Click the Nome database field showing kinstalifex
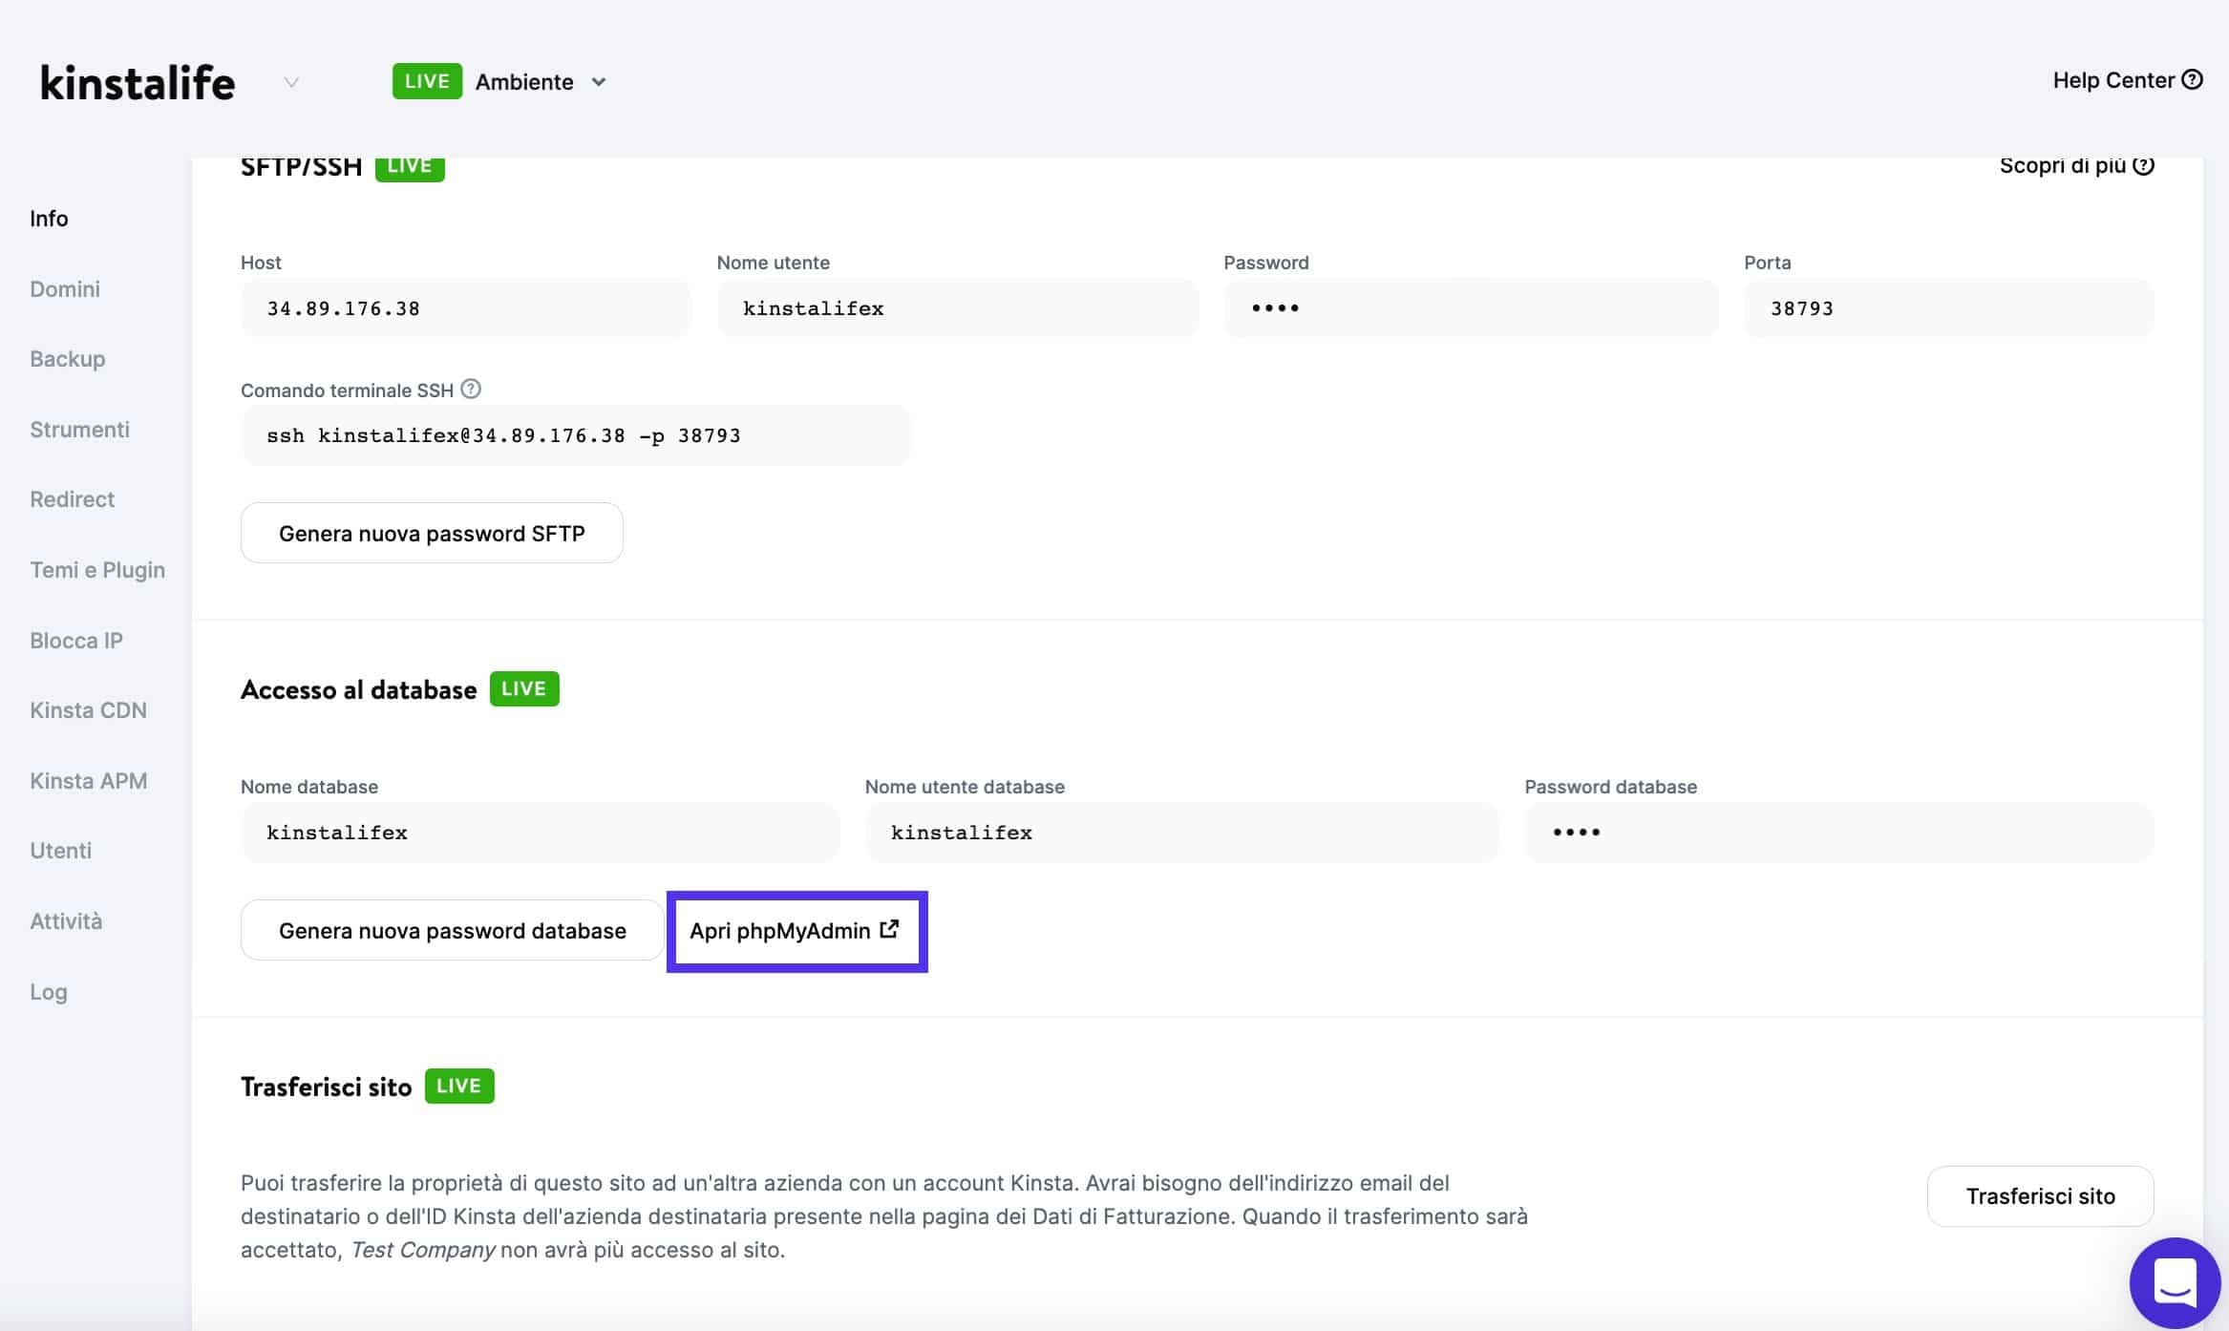The width and height of the screenshot is (2229, 1331). click(x=540, y=832)
